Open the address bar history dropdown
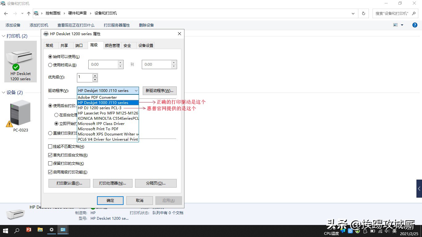422x237 pixels. pyautogui.click(x=353, y=13)
